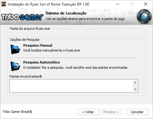Click the TriboGamer logo in the header
The image size is (153, 119).
click(x=22, y=17)
